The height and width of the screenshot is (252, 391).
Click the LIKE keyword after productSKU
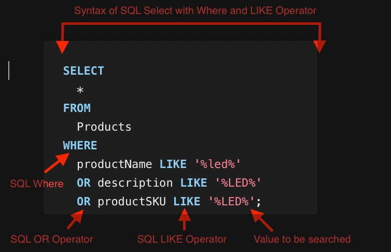187,202
